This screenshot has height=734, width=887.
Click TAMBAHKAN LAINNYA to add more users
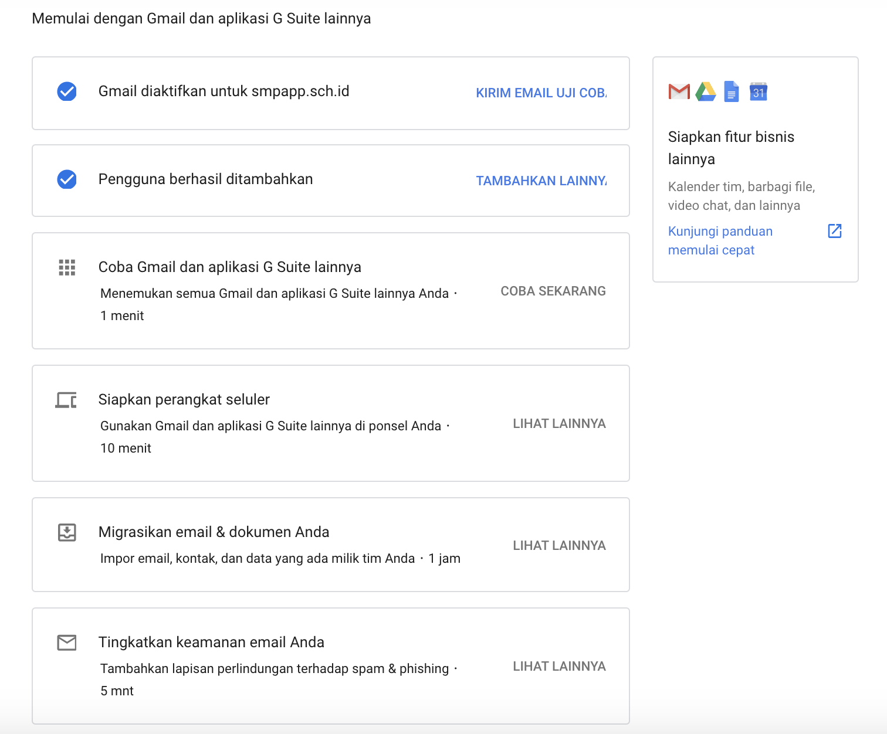click(540, 181)
